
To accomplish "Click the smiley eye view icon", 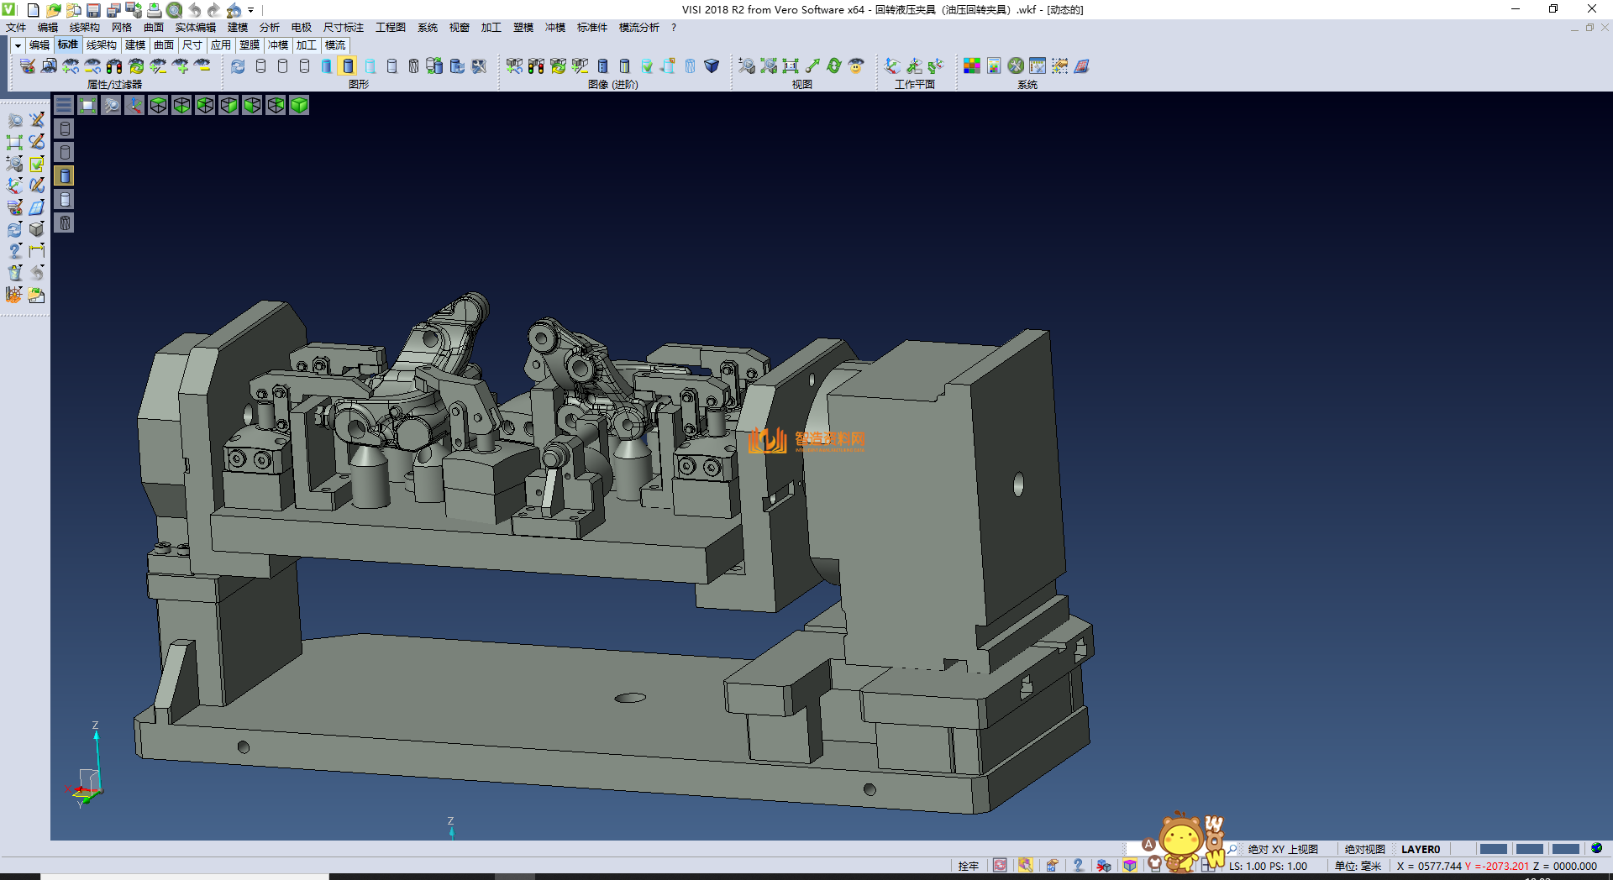I will coord(856,66).
